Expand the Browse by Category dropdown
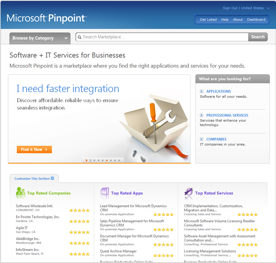This screenshot has width=276, height=263. pyautogui.click(x=40, y=38)
